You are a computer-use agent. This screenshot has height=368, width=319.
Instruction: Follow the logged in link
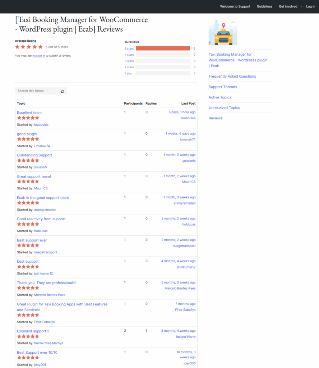pos(38,56)
